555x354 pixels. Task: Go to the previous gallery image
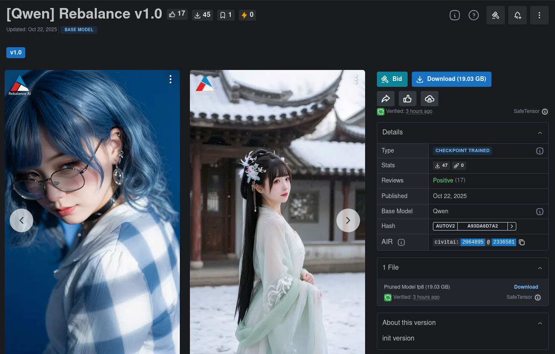click(x=21, y=220)
